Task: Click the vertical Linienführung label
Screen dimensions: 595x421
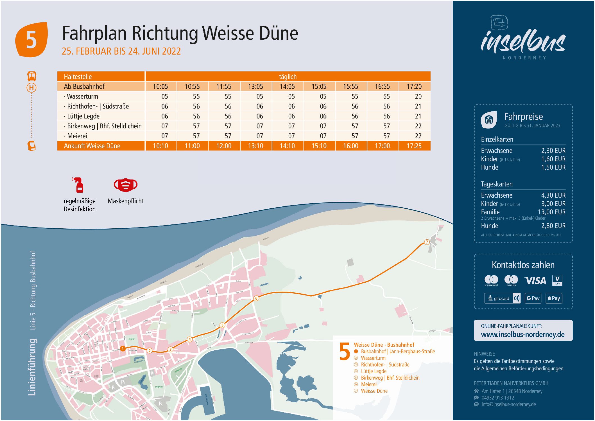Action: click(x=32, y=367)
